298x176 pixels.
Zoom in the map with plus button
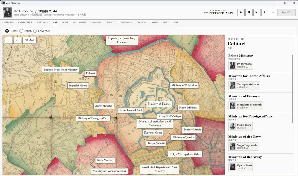point(17,40)
